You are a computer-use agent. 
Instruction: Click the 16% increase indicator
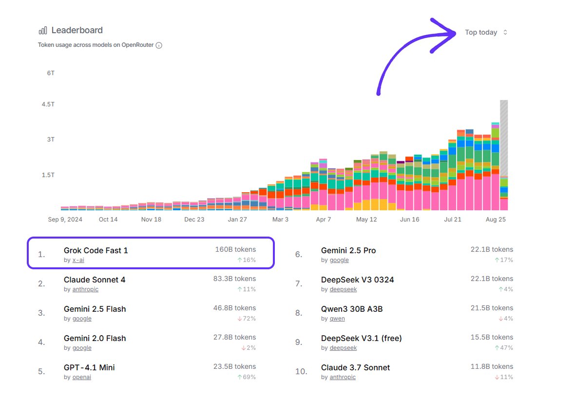[247, 260]
